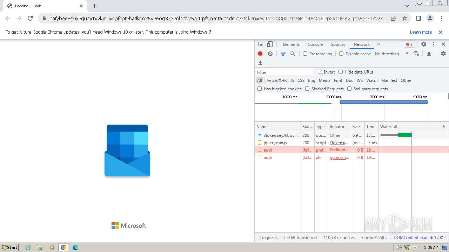Open Internet Explorer from taskbar
Image resolution: width=449 pixels, height=252 pixels.
(x=28, y=247)
